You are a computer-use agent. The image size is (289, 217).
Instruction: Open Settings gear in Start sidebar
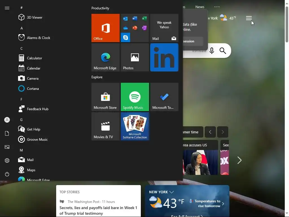click(7, 160)
